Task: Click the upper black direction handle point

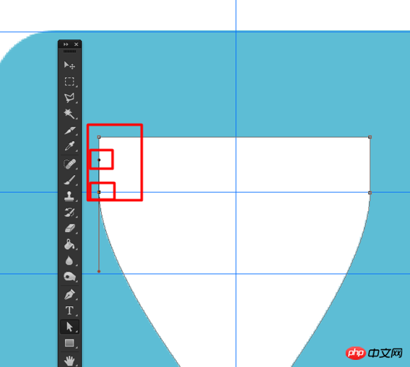Action: point(99,160)
